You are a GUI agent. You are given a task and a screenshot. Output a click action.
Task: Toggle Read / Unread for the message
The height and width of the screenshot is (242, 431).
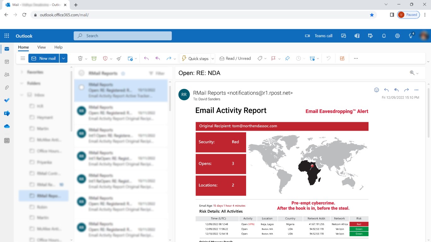click(x=235, y=58)
